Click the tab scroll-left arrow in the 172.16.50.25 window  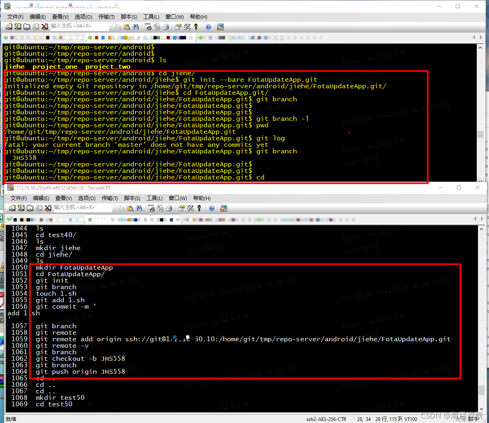475,219
